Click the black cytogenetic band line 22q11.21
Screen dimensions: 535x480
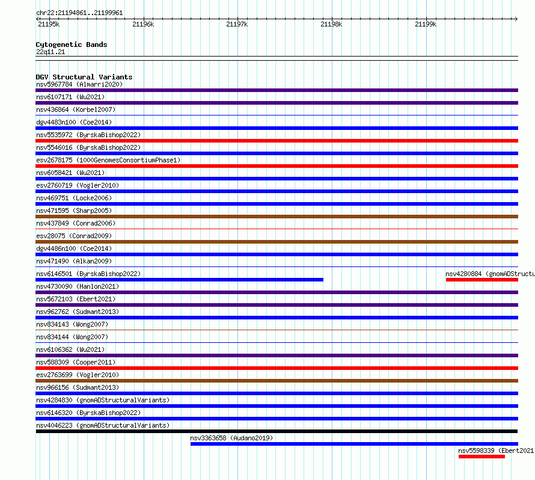coord(277,58)
